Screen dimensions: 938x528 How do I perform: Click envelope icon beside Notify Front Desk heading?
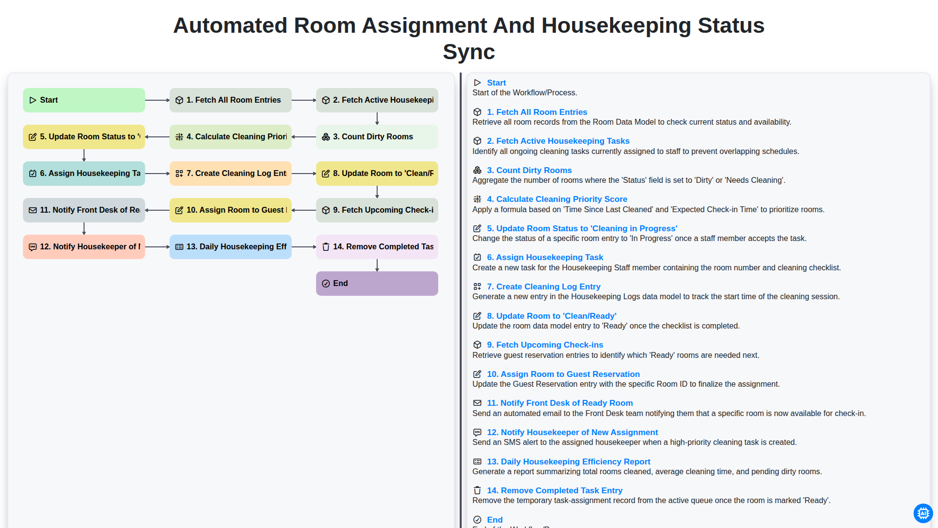477,403
